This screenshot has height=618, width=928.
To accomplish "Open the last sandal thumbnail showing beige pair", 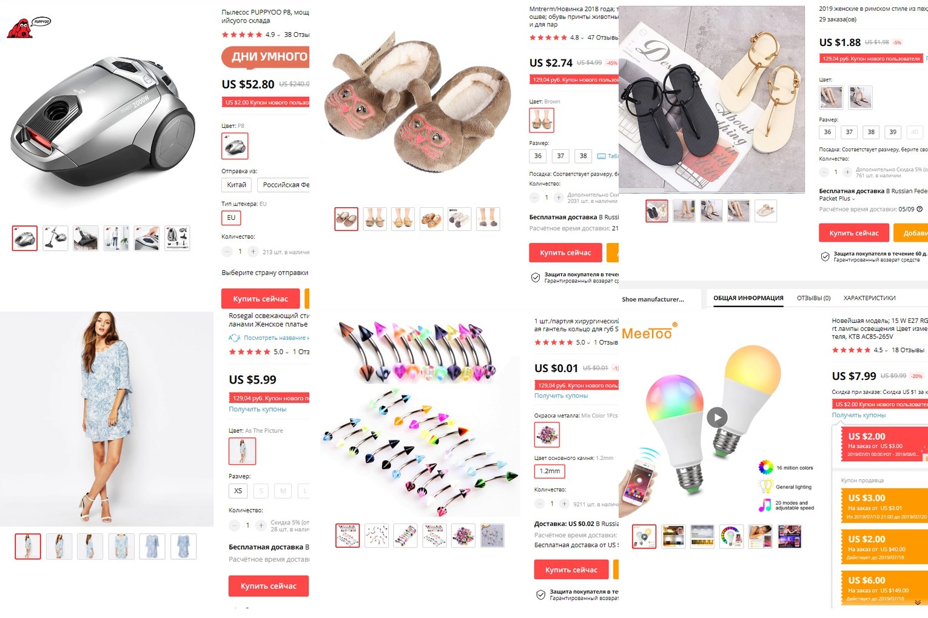I will [x=766, y=211].
